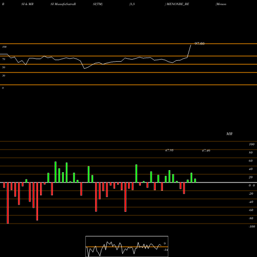
Task: Click the -60 label on MR axis
Action: tap(251, 210)
